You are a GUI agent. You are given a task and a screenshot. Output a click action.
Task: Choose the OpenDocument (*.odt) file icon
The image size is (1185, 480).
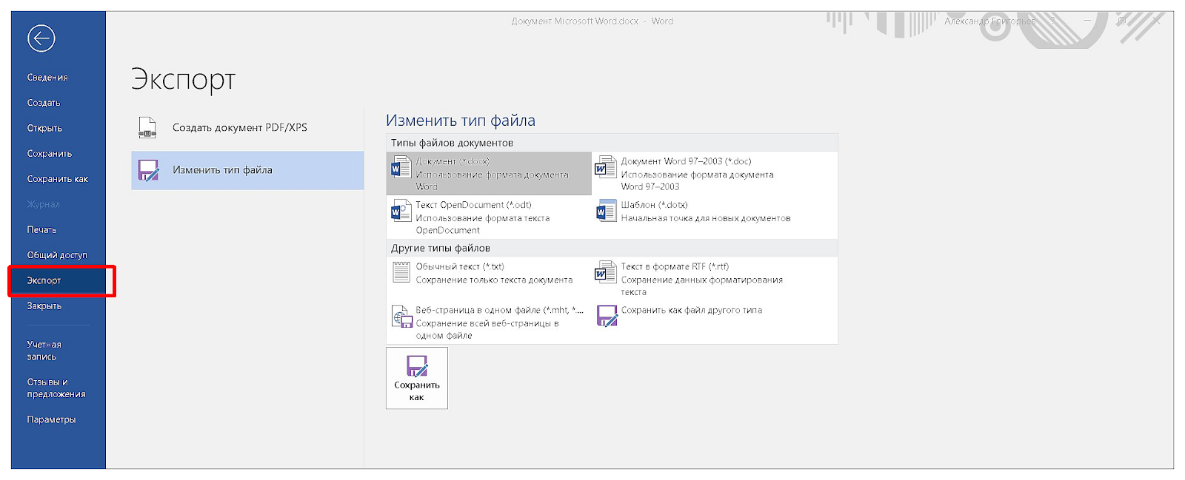pyautogui.click(x=401, y=212)
